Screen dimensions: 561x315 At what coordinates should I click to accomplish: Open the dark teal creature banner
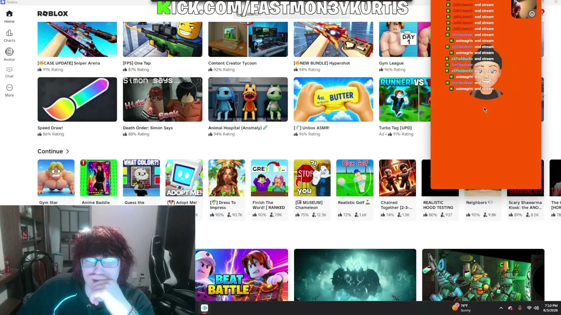[355, 275]
